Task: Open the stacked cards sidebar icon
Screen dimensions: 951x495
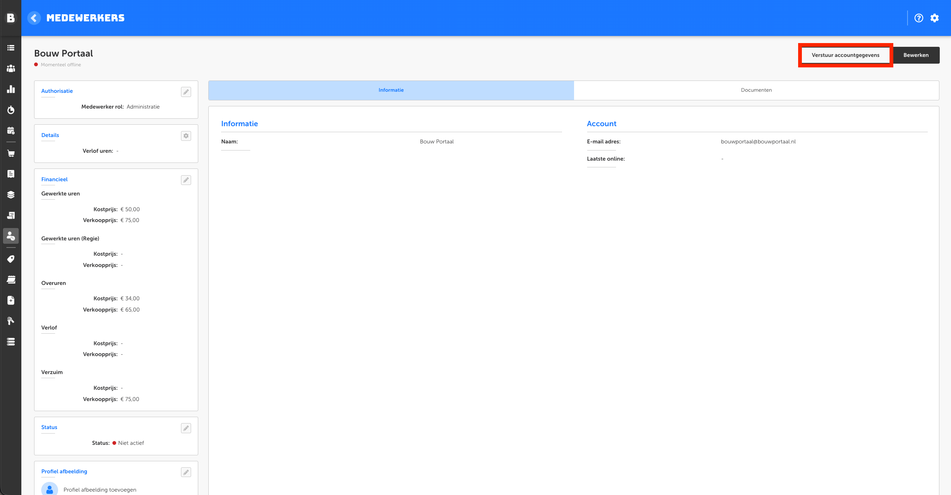Action: coord(11,280)
